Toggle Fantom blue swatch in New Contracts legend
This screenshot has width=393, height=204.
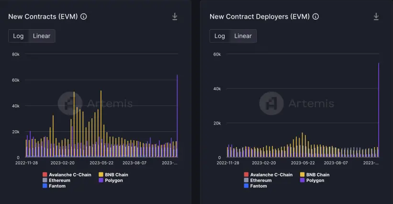45,186
